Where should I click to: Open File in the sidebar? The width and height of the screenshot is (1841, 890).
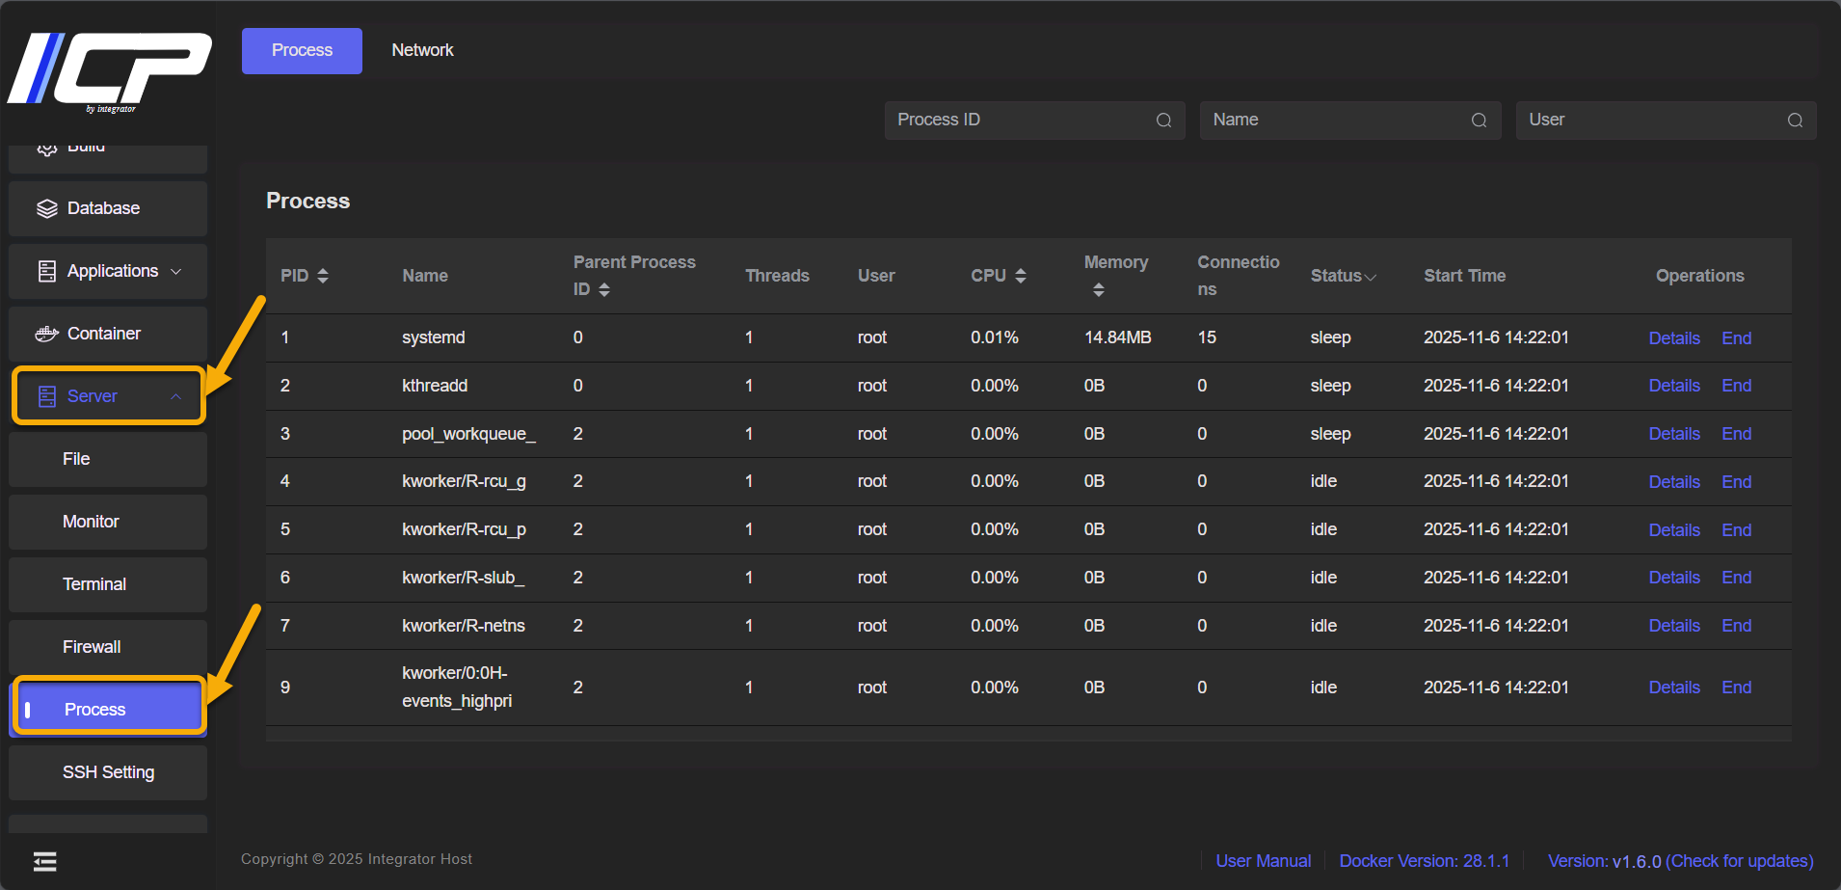pos(108,459)
